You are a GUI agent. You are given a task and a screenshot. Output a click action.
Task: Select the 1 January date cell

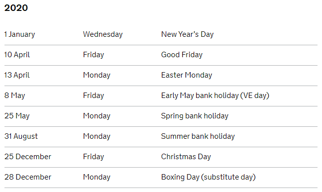(x=20, y=34)
